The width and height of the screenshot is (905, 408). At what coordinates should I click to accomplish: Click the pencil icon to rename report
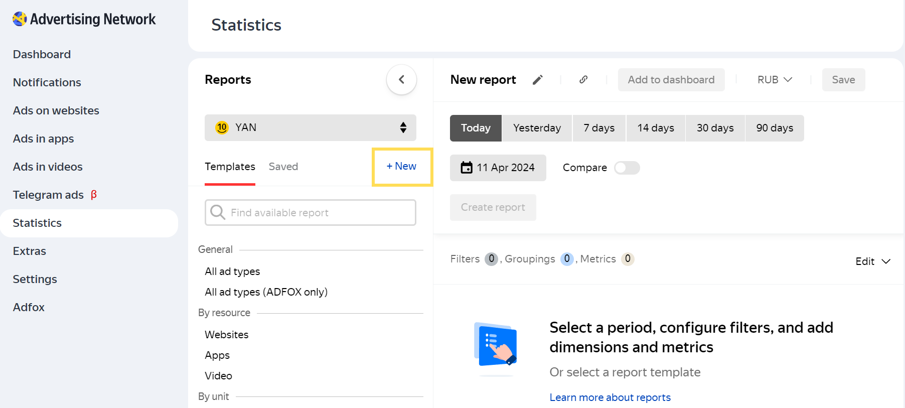pyautogui.click(x=537, y=80)
